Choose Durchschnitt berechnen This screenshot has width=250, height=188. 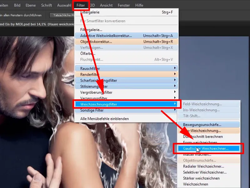point(209,137)
